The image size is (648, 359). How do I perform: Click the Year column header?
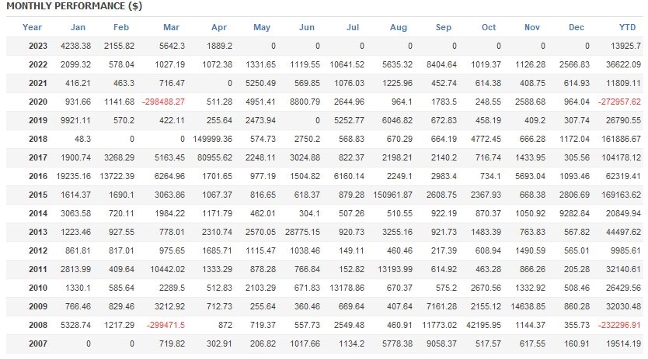click(x=33, y=27)
